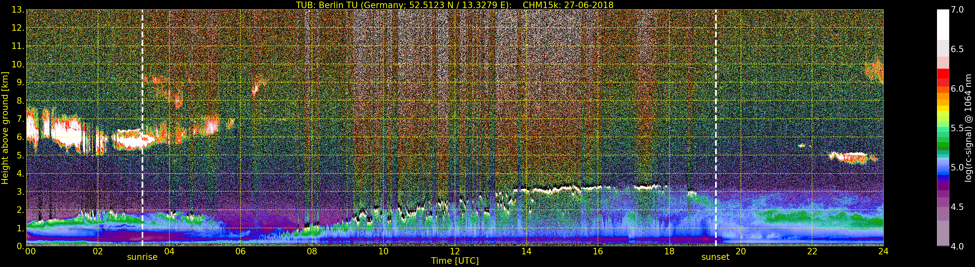Select time axis tick "12"
This screenshot has height=267, width=975.
coord(455,251)
